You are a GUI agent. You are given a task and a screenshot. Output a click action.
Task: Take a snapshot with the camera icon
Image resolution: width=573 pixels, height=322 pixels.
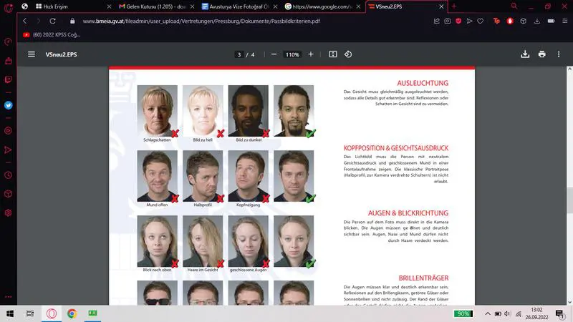pyautogui.click(x=447, y=21)
